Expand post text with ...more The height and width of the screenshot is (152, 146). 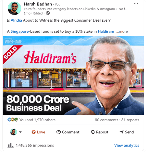coord(122,31)
